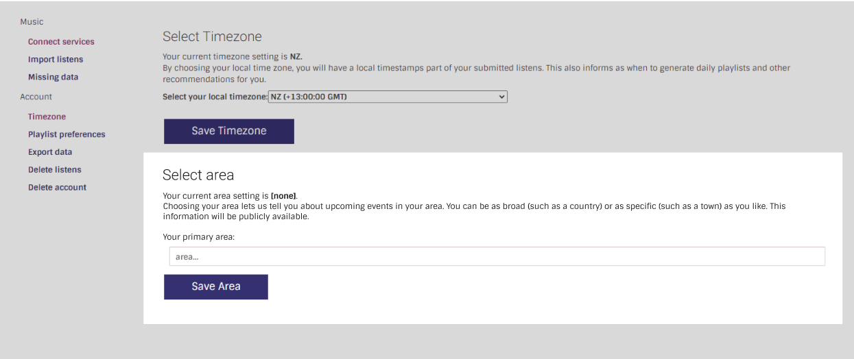Expand the local timezone dropdown
This screenshot has height=359, width=854.
coord(387,97)
